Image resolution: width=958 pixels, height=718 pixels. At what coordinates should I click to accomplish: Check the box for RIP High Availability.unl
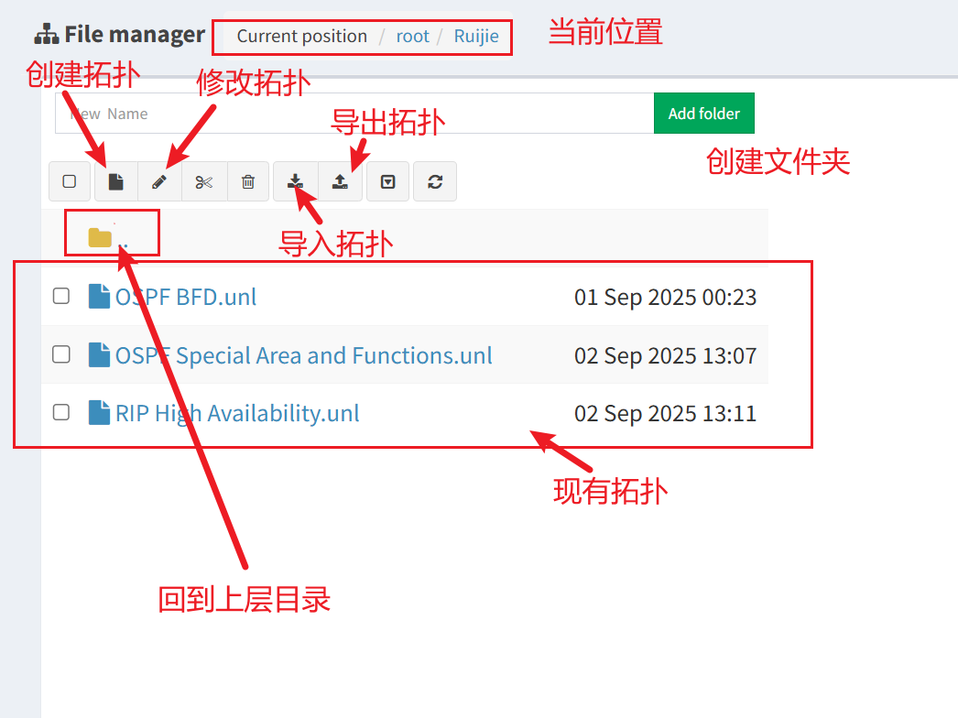pos(61,412)
